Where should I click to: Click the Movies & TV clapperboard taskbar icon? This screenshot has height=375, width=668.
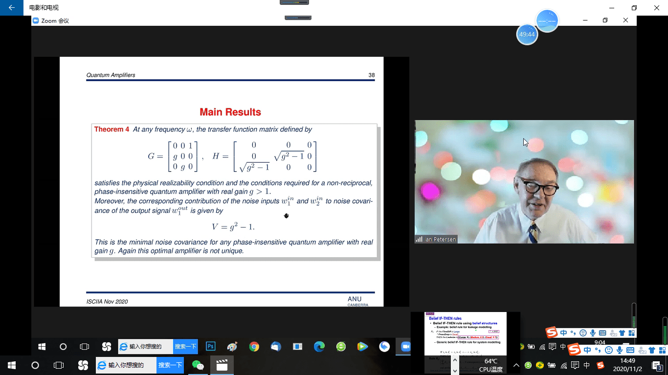(222, 365)
